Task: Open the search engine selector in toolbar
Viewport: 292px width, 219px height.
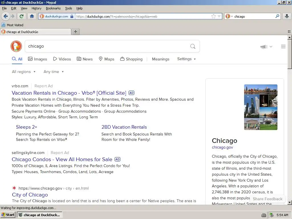Action: pos(229,16)
